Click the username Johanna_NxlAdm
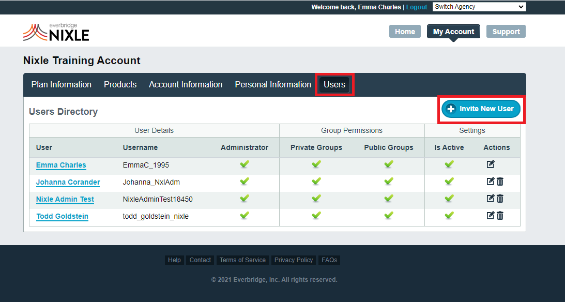The height and width of the screenshot is (302, 565). 151,182
